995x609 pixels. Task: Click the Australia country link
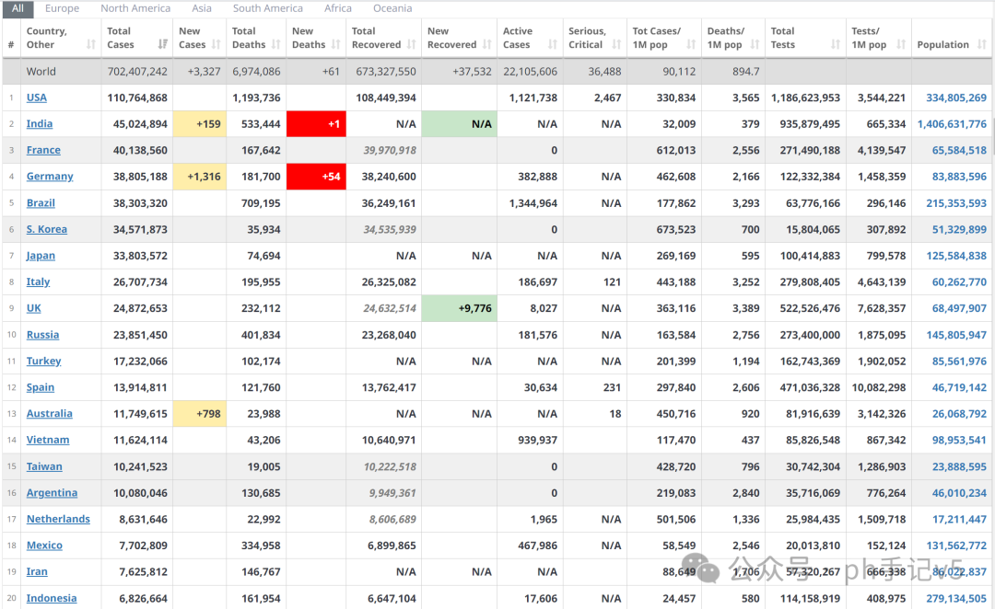click(x=50, y=413)
